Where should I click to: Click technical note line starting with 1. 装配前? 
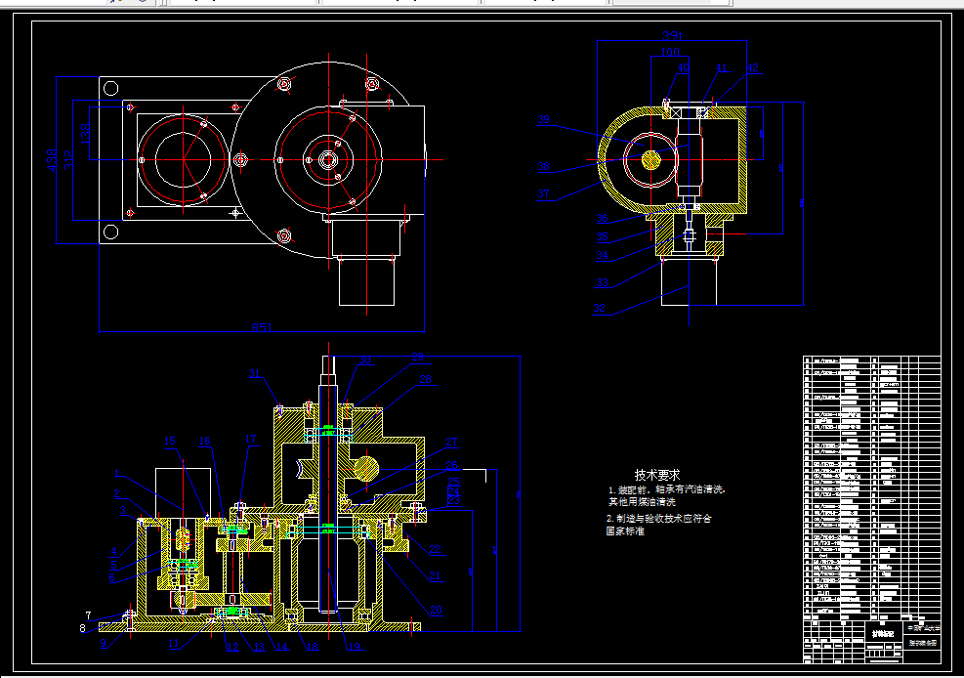667,489
